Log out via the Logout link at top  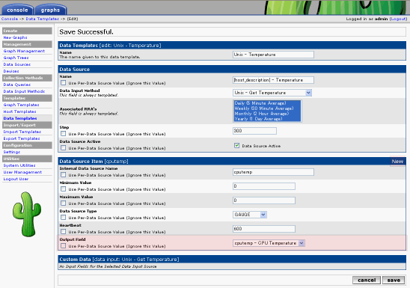click(x=398, y=19)
